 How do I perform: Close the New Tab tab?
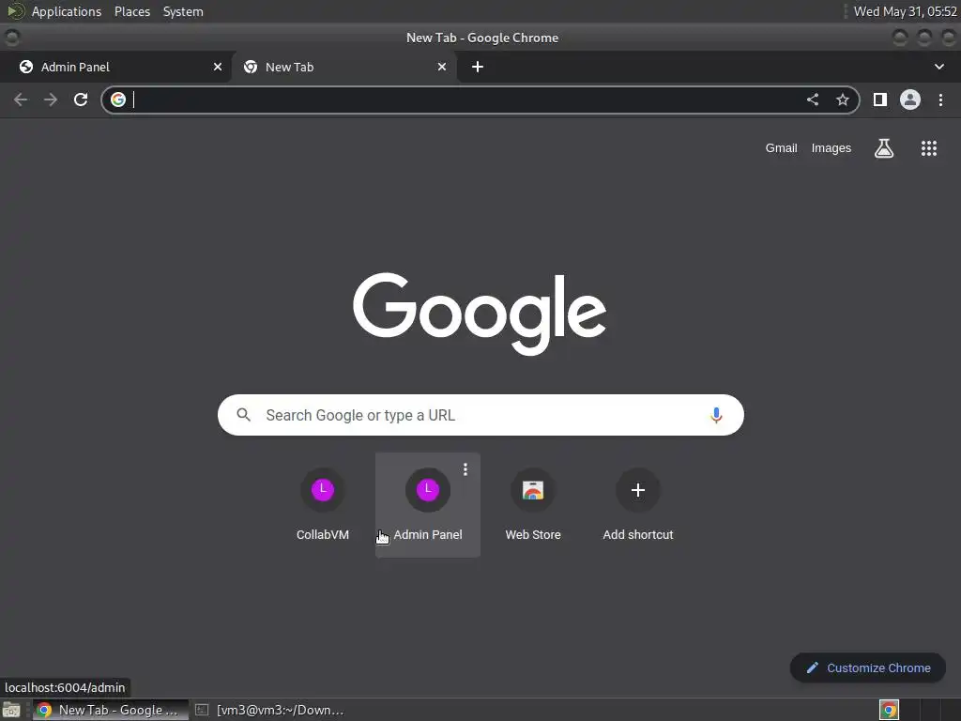442,67
